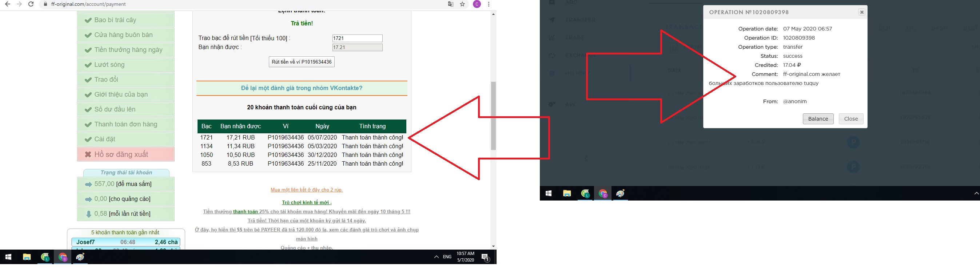Click 557,00 để mua sắm balance
This screenshot has width=980, height=279.
[126, 184]
